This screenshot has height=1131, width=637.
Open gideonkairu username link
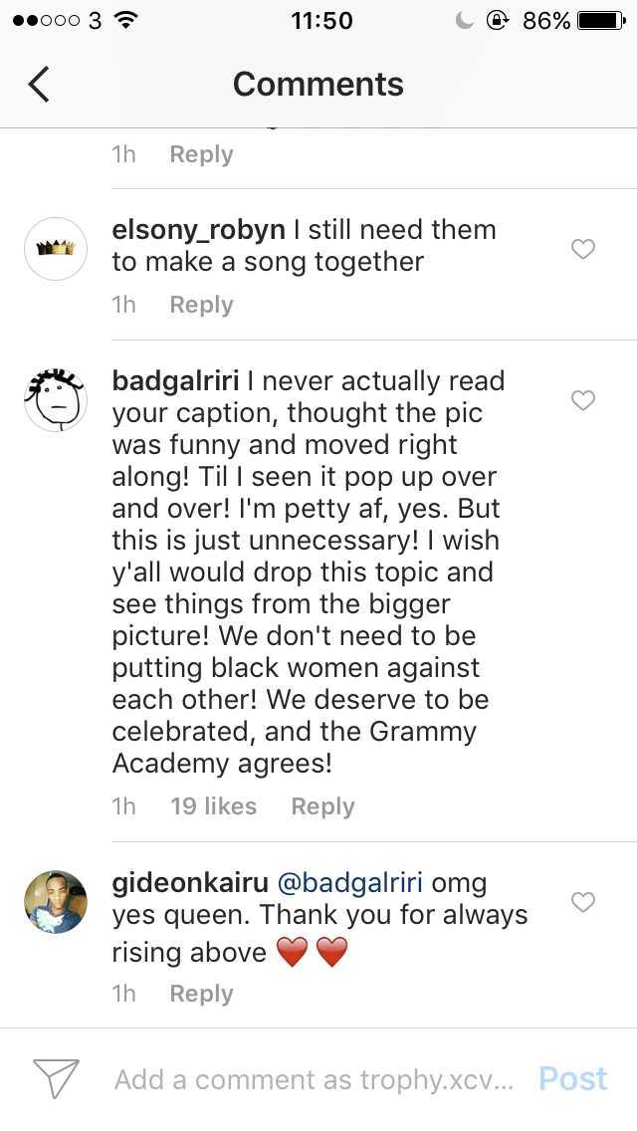187,883
